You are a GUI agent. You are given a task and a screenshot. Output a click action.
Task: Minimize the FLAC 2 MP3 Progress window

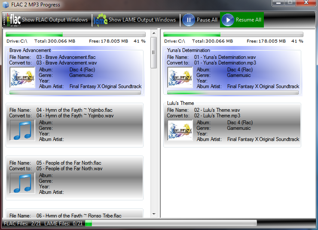coord(278,3)
